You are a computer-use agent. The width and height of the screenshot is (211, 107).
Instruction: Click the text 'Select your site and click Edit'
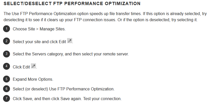pyautogui.click(x=39, y=42)
